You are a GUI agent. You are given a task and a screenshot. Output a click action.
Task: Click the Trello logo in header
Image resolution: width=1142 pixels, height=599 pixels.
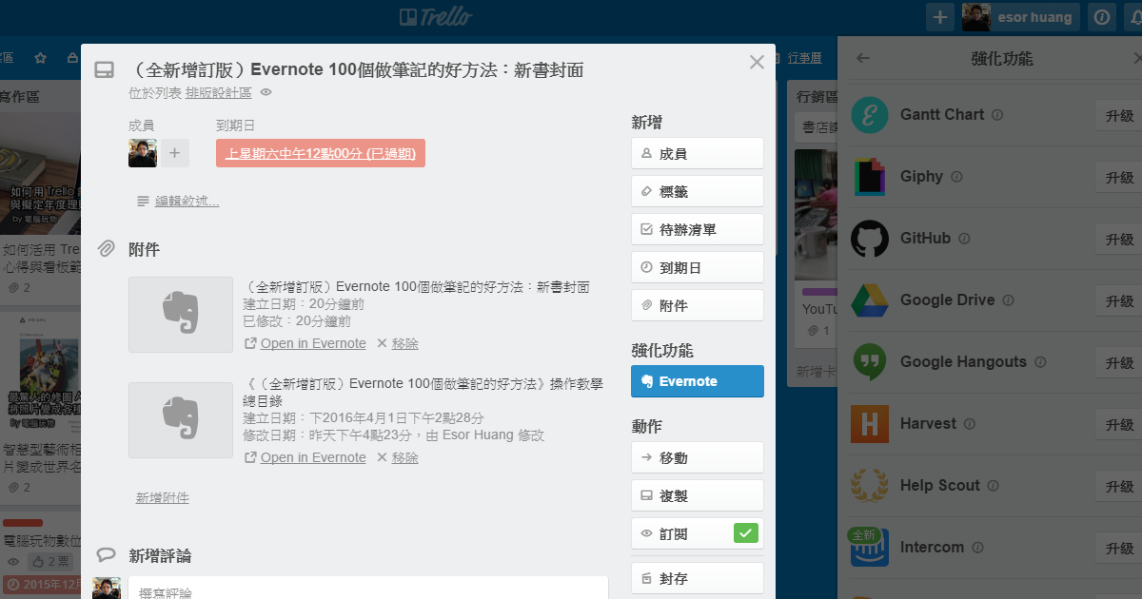click(436, 17)
